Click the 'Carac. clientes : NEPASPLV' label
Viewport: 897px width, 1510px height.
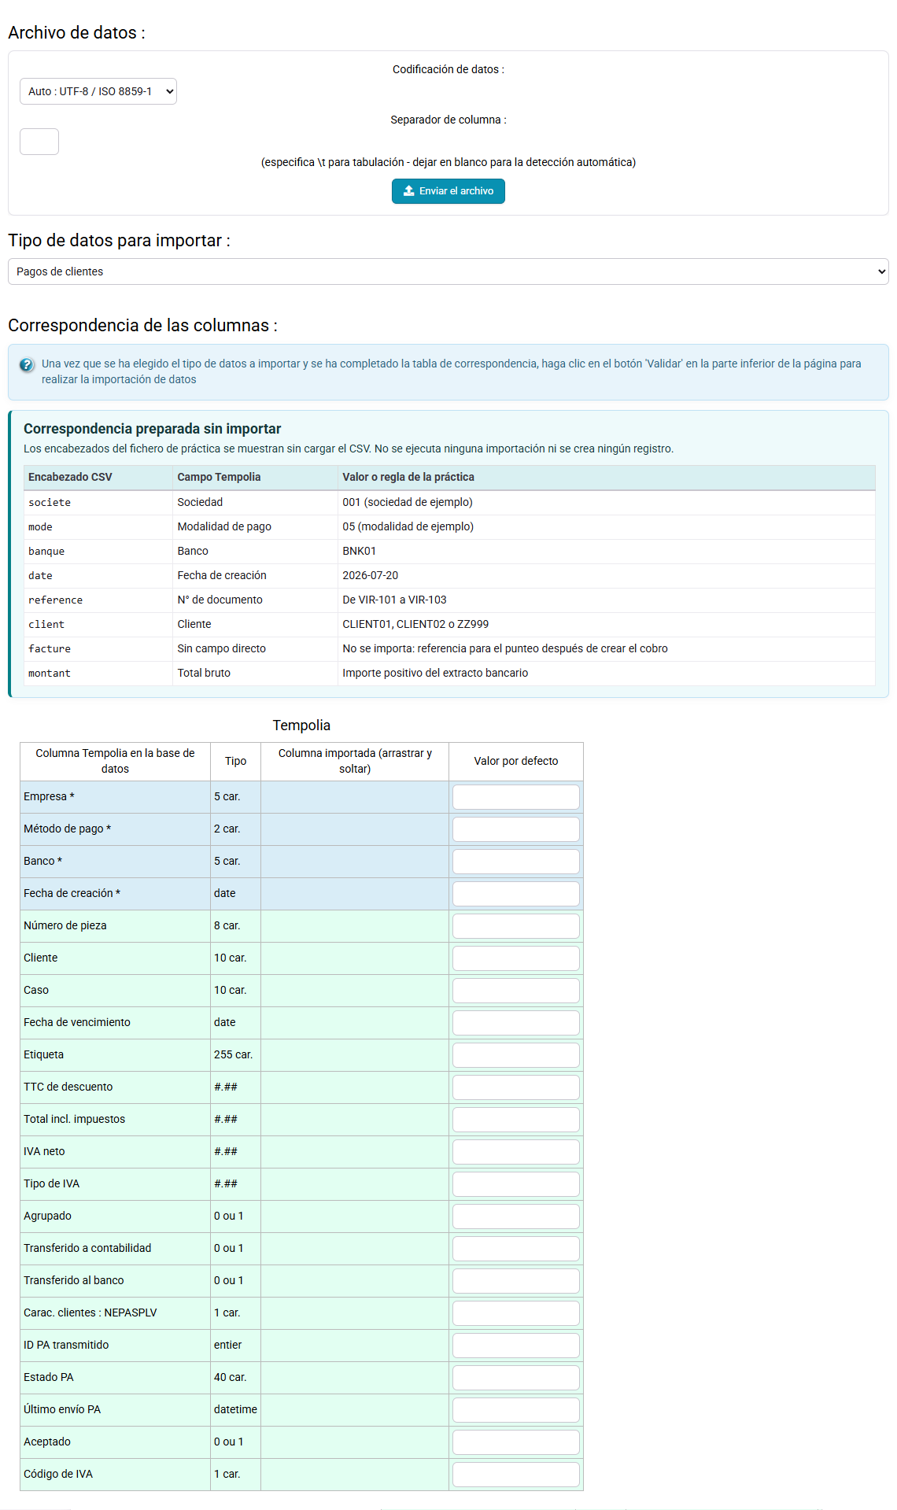tap(90, 1312)
